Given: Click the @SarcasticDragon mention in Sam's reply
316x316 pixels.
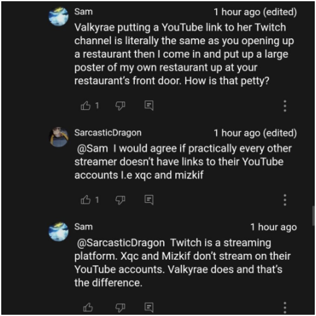Looking at the screenshot, I should point(121,243).
